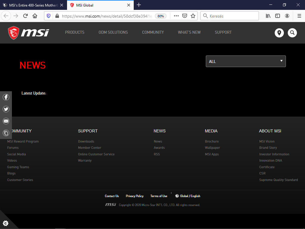Open the Innovation DNA link
This screenshot has width=305, height=229.
270,160
